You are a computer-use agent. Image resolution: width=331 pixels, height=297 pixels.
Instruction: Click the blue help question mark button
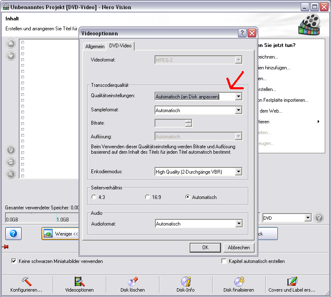point(13,234)
